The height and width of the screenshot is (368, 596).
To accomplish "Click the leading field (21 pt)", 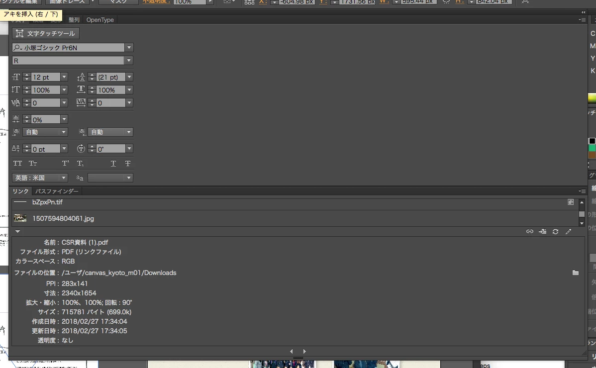I will pos(110,77).
